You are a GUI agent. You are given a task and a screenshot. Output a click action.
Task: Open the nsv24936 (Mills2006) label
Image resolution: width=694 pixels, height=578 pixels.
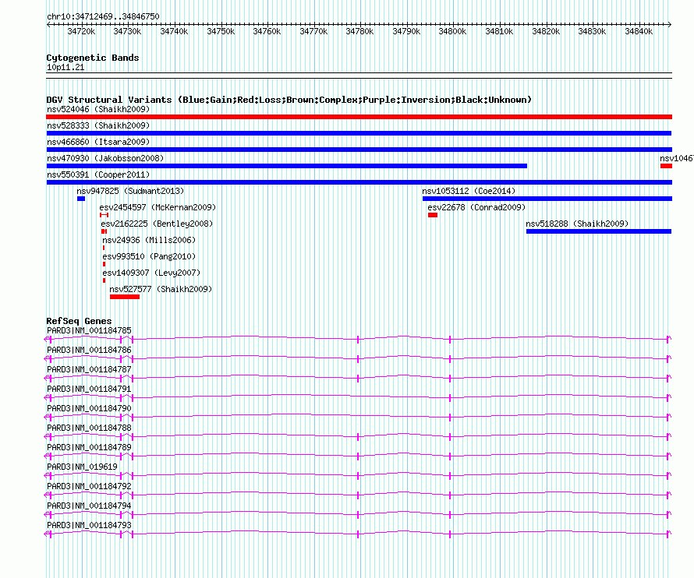click(x=149, y=240)
